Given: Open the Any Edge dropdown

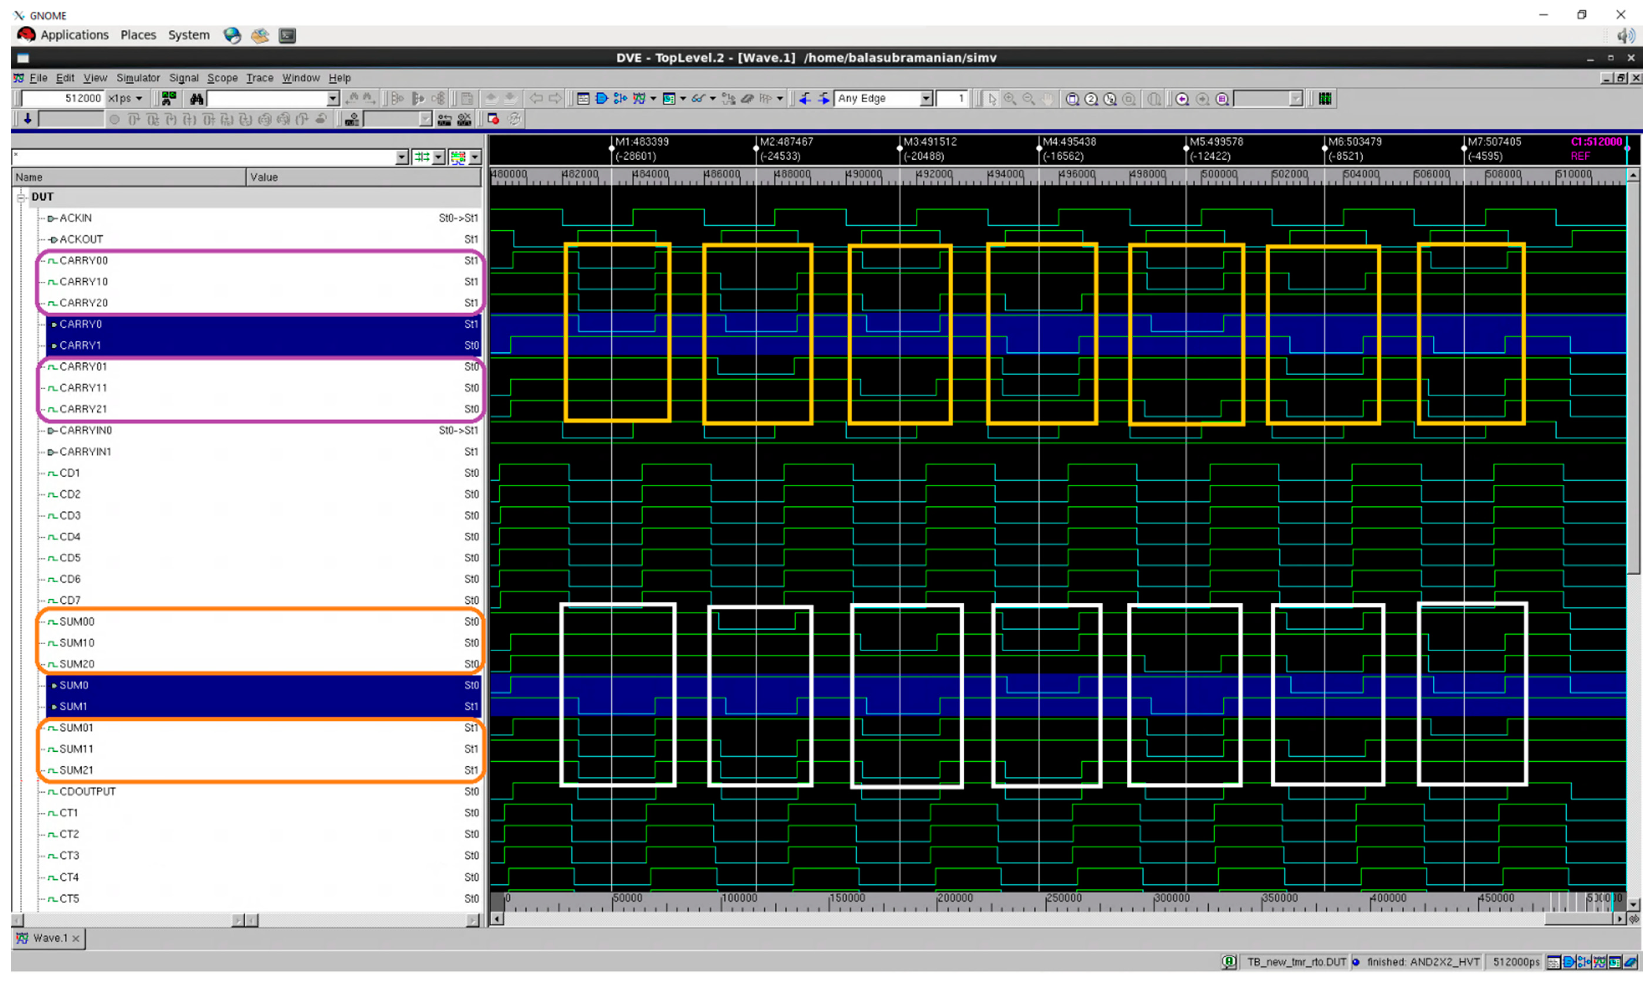Looking at the screenshot, I should [x=926, y=99].
